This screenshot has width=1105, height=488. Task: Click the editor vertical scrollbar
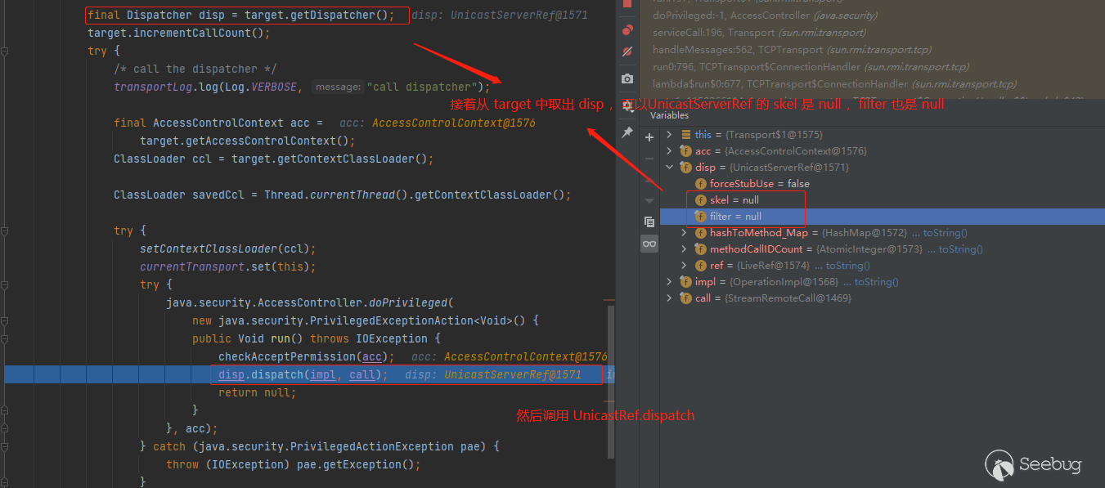[610, 376]
